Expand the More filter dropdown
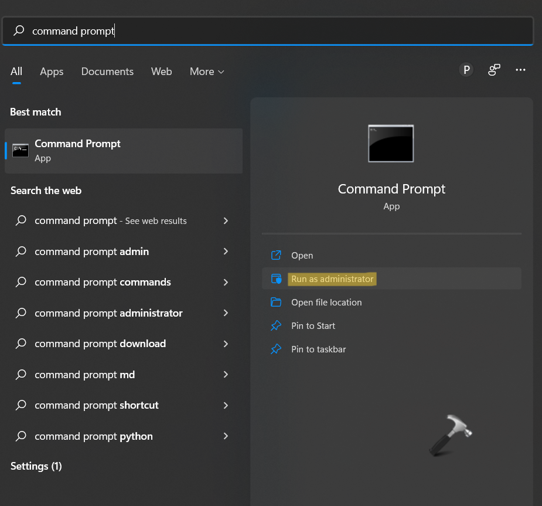This screenshot has height=506, width=542. [207, 72]
